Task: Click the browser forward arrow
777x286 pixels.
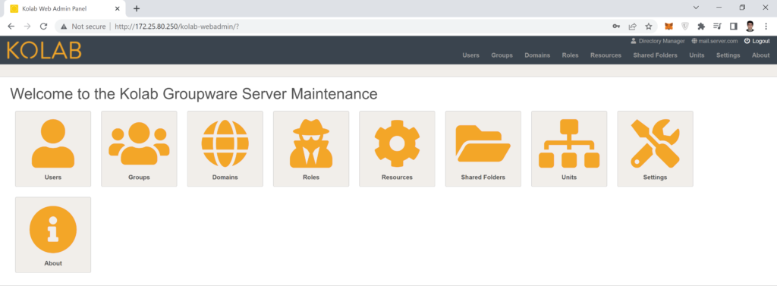Action: coord(27,27)
